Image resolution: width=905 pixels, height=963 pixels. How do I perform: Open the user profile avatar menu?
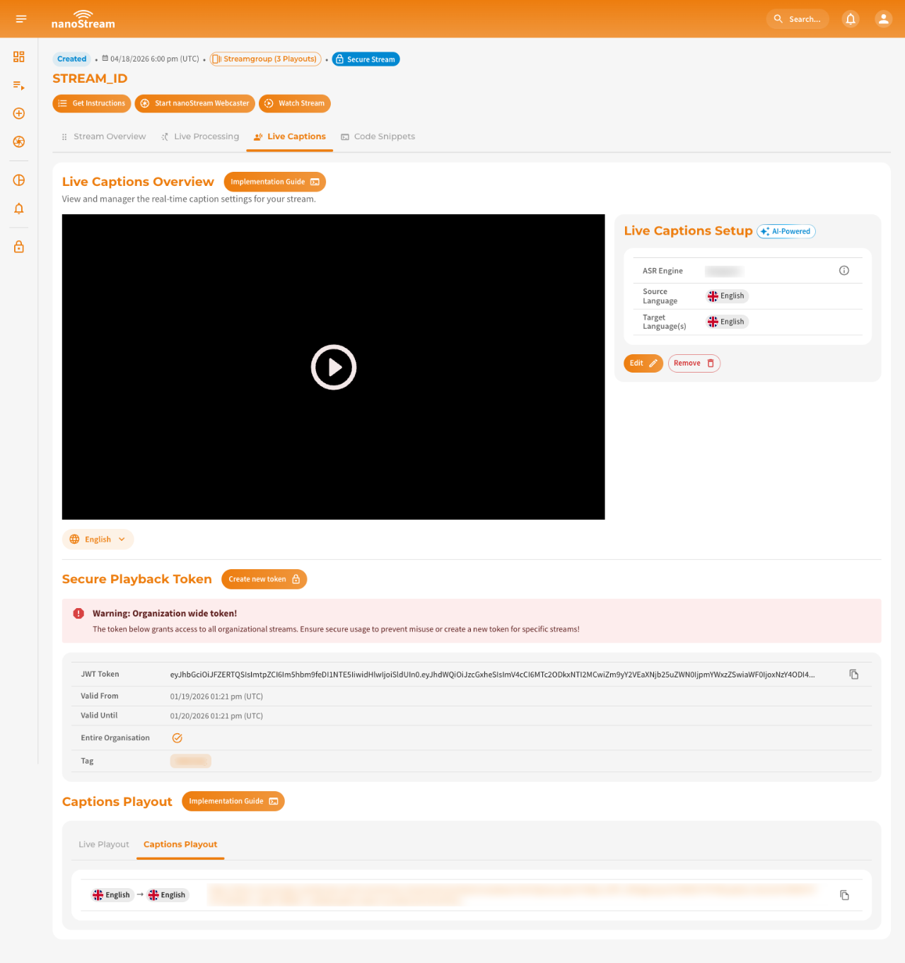click(883, 19)
